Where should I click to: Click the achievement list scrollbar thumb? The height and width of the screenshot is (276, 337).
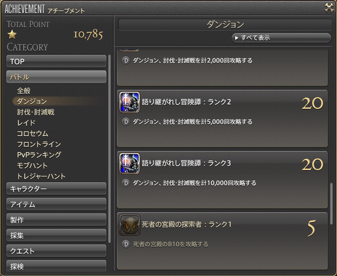331,204
